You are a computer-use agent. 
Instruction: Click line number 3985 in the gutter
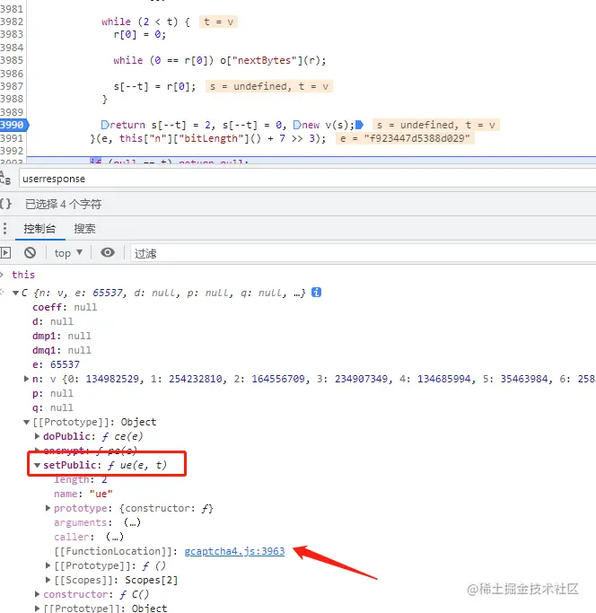12,60
